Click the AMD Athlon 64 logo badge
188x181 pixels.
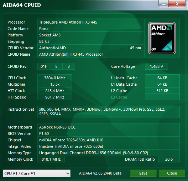(x=162, y=38)
